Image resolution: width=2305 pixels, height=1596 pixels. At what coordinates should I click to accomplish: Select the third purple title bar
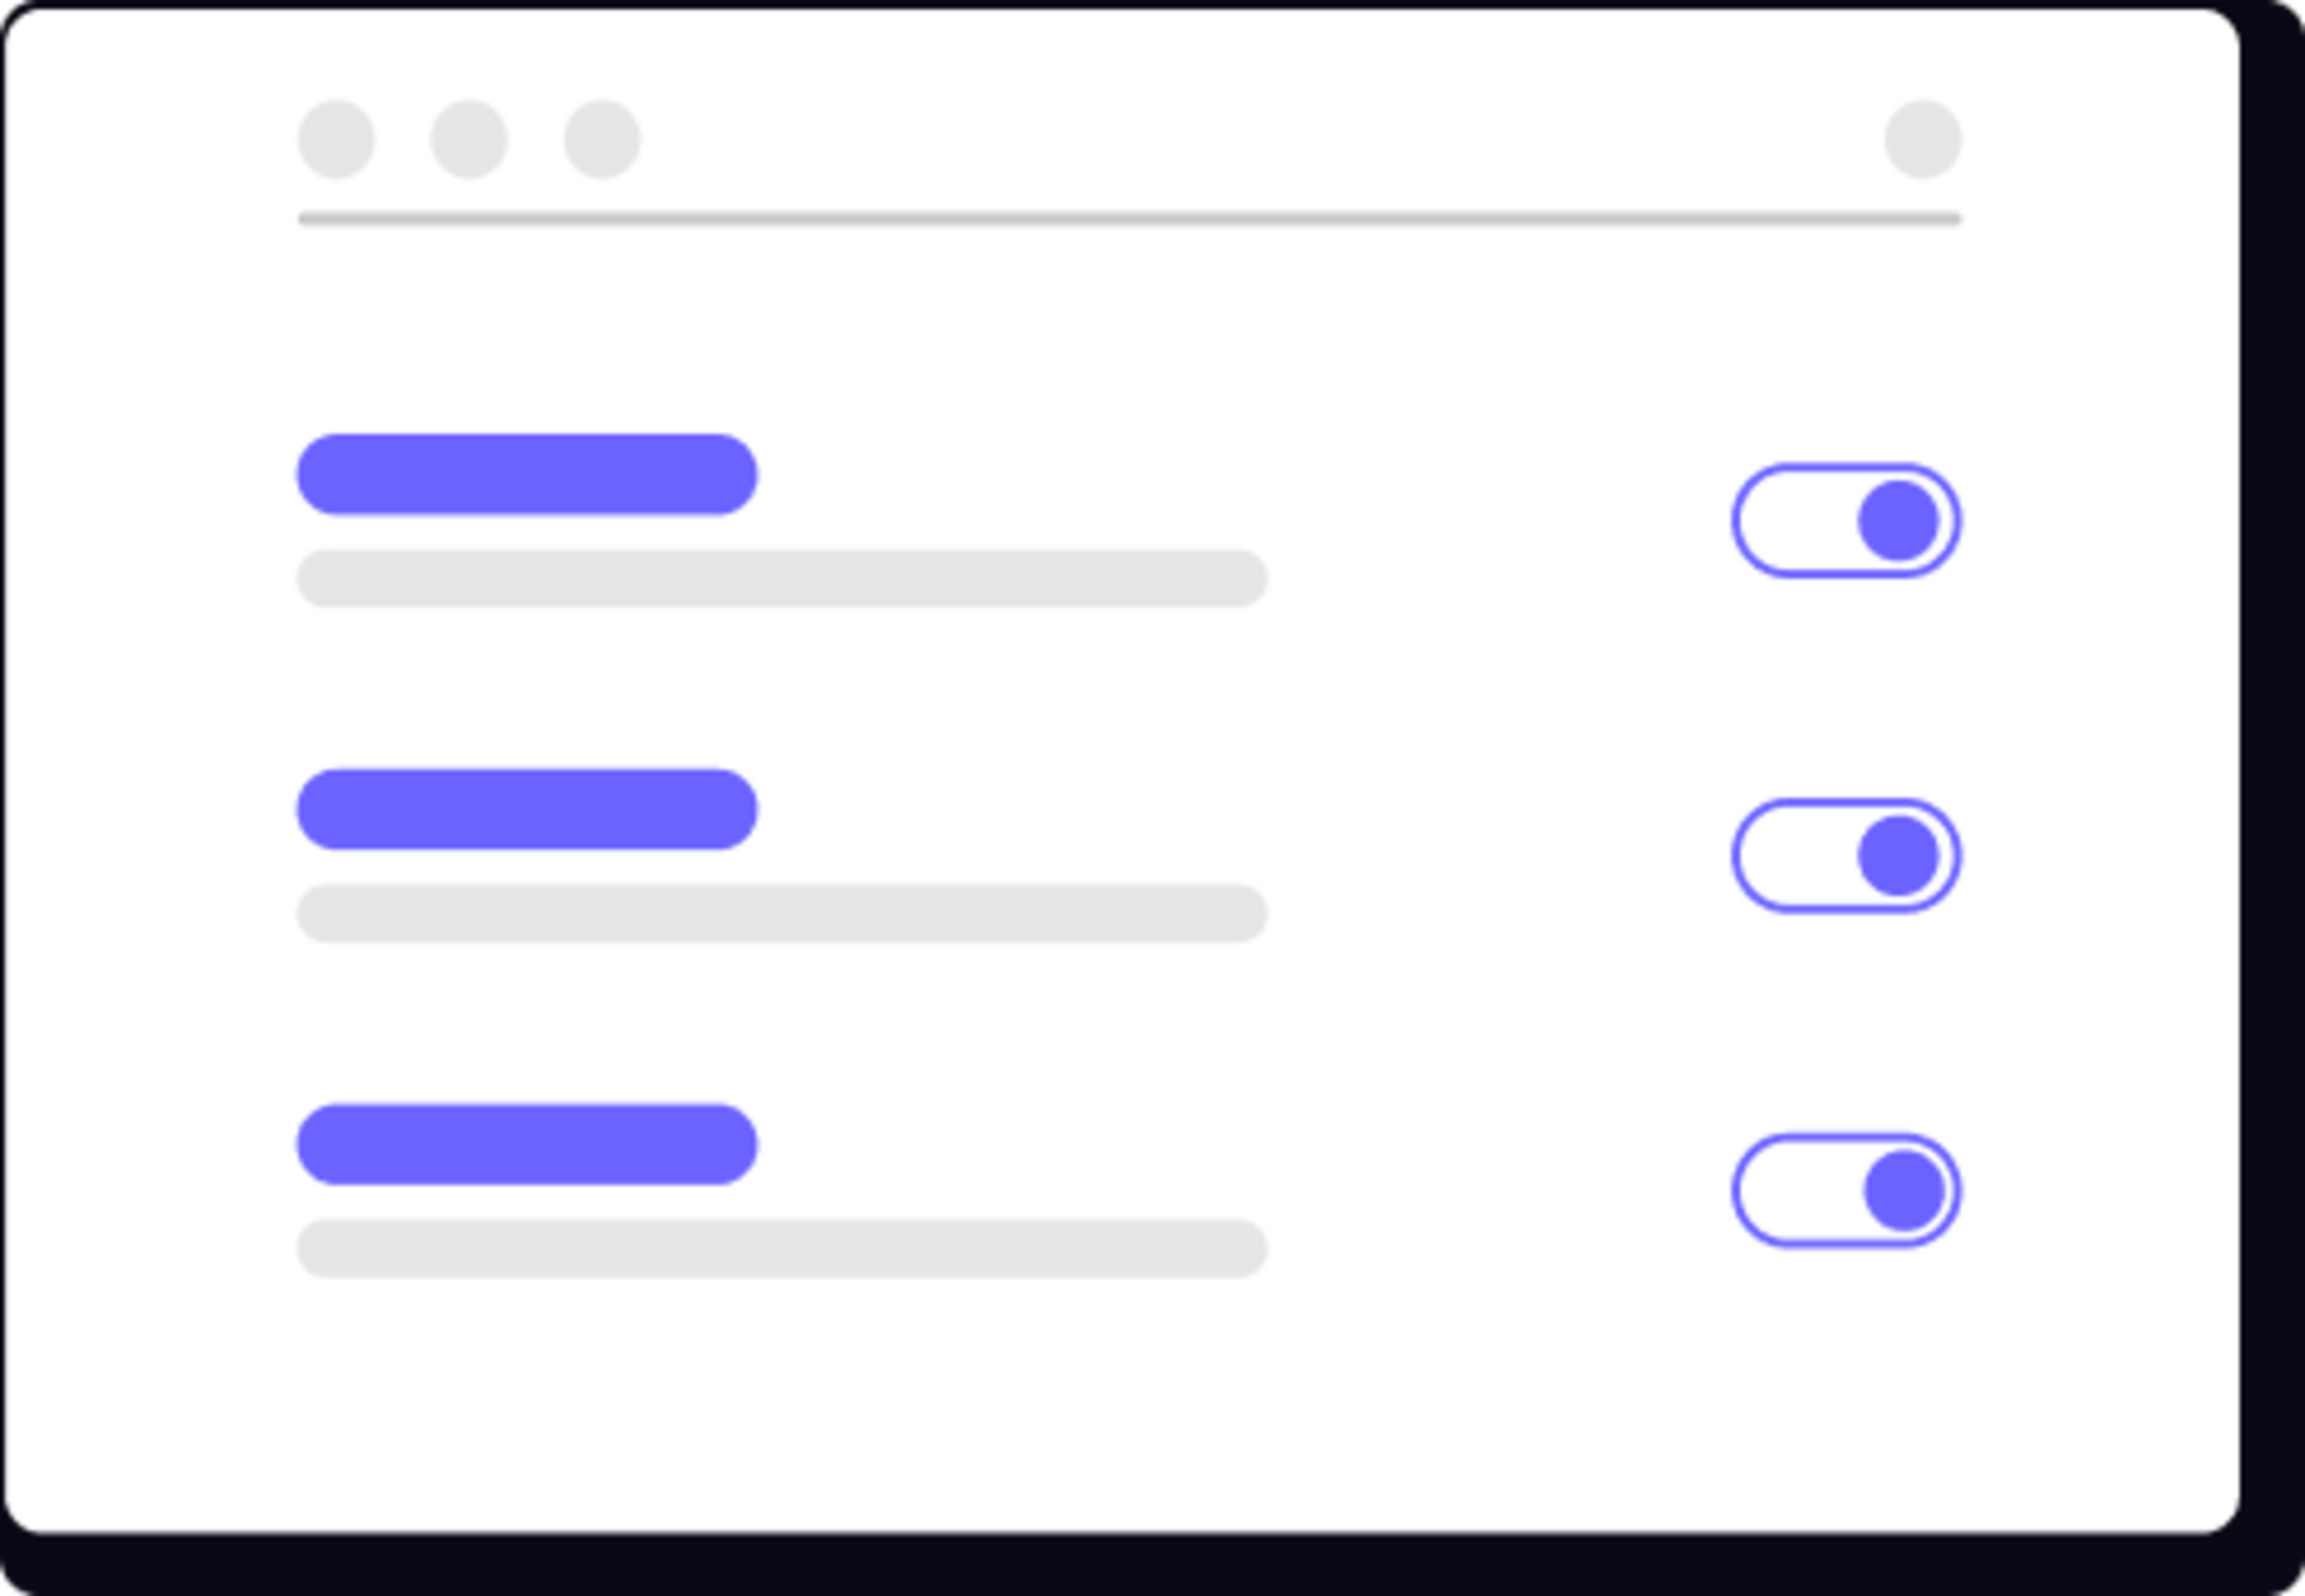click(x=527, y=1145)
